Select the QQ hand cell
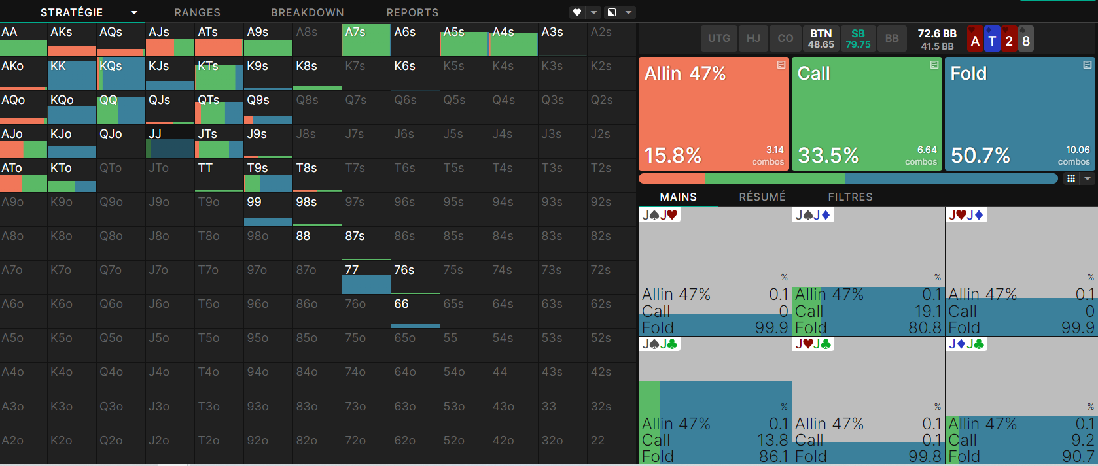 (121, 108)
